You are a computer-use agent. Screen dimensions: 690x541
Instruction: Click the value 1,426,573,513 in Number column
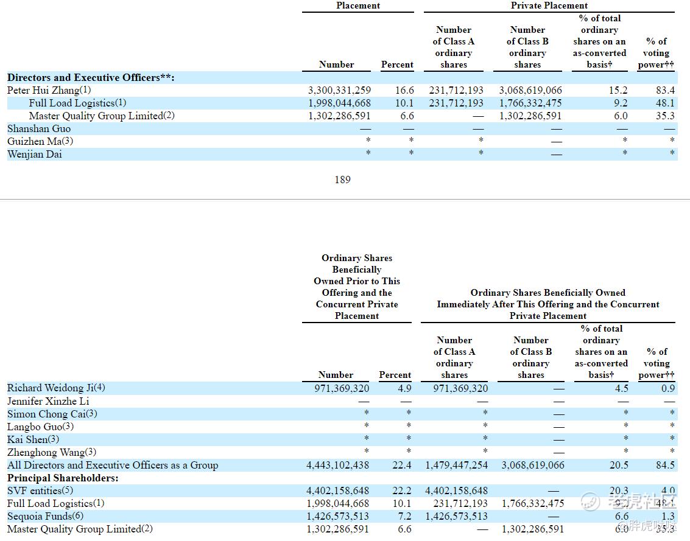tap(337, 517)
